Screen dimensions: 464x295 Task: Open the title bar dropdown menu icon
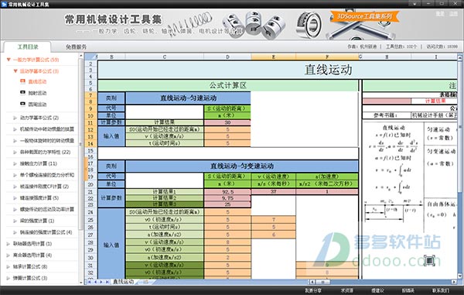click(x=415, y=4)
